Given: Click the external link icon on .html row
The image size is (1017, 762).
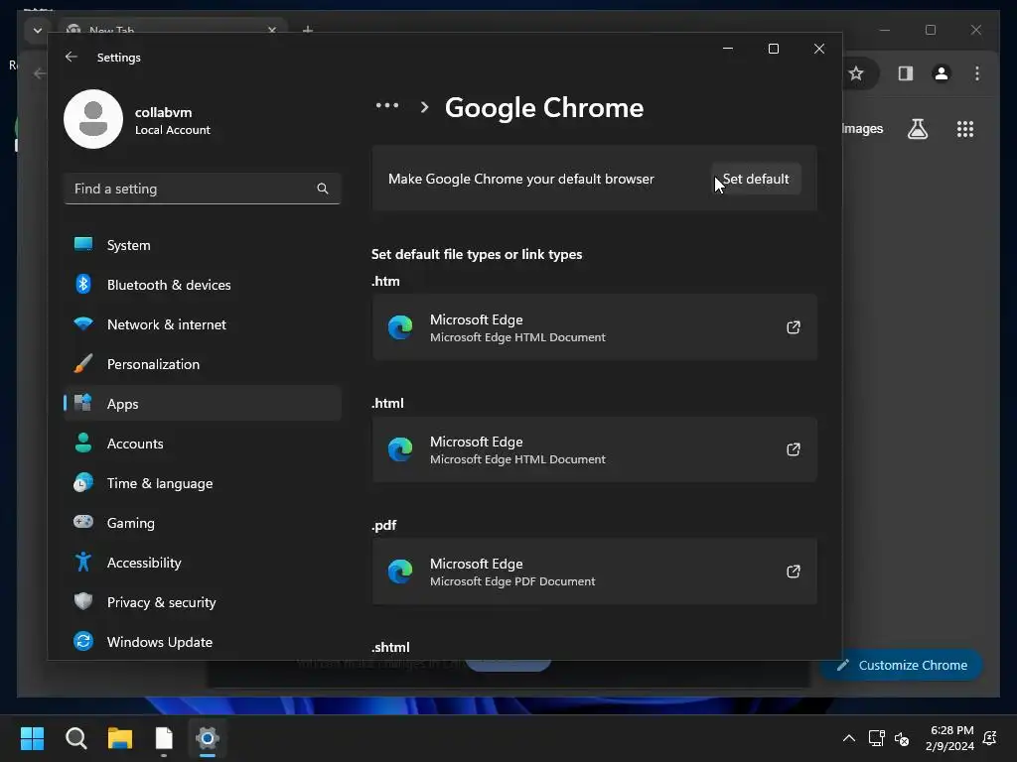Looking at the screenshot, I should tap(794, 449).
